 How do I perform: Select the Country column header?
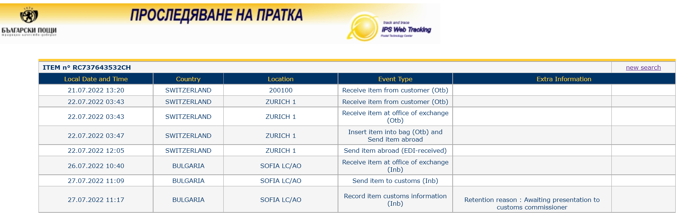(x=188, y=79)
